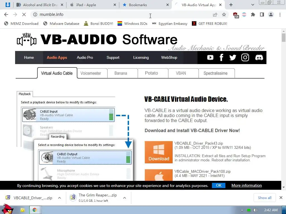
Task: Stop page loading with X button
Action: (24, 14)
